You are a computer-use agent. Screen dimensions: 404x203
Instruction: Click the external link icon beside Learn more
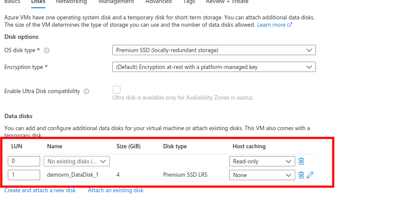(x=290, y=25)
